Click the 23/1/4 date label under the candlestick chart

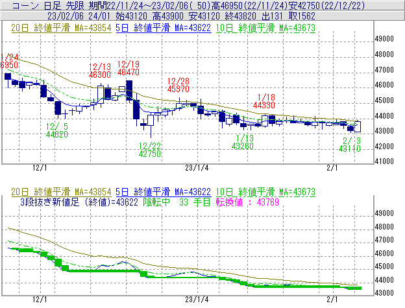click(197, 168)
